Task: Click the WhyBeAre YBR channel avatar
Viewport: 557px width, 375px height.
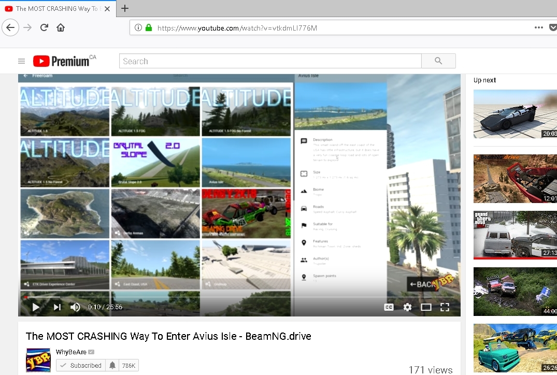Action: (x=38, y=360)
